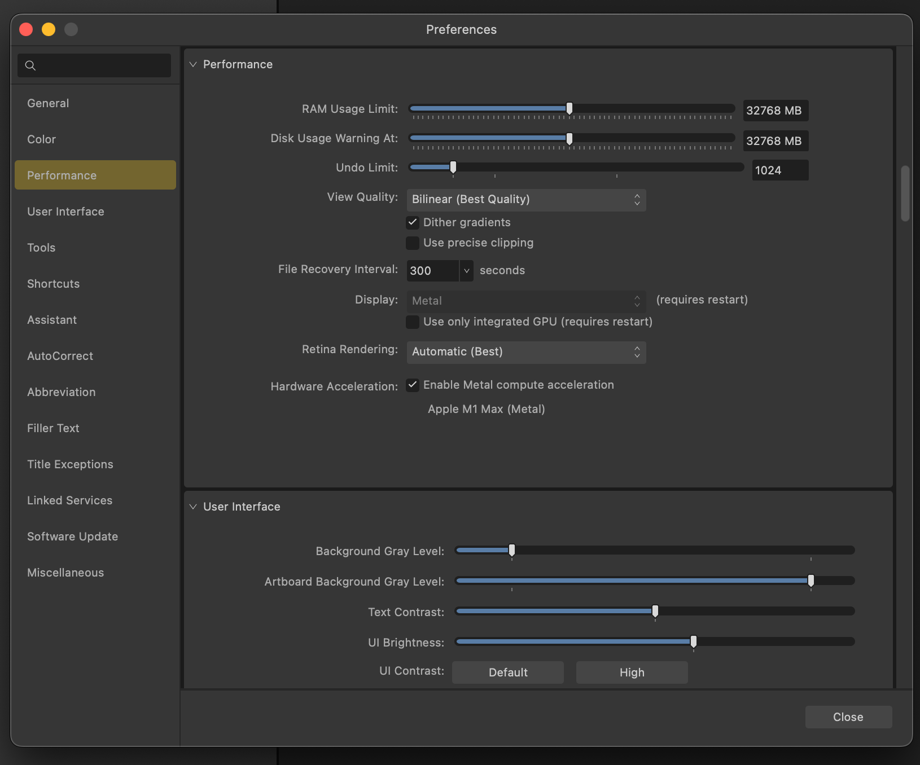The height and width of the screenshot is (765, 920).
Task: Click the search magnifier icon in sidebar
Action: [x=30, y=65]
